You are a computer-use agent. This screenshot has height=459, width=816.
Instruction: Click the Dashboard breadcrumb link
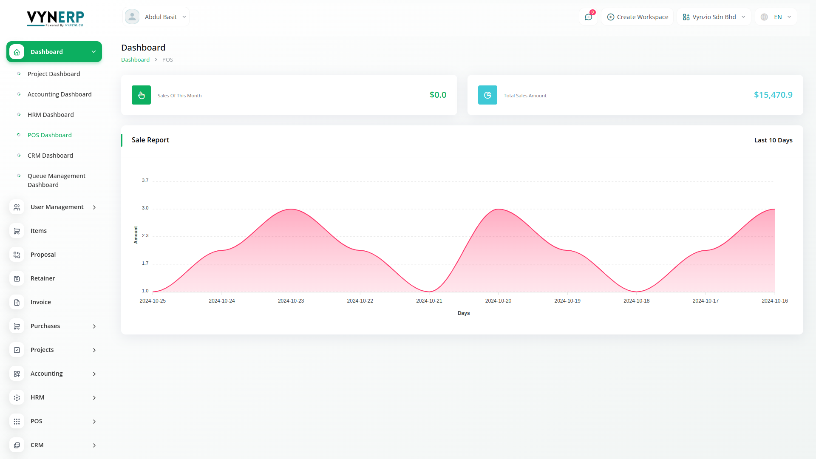135,60
